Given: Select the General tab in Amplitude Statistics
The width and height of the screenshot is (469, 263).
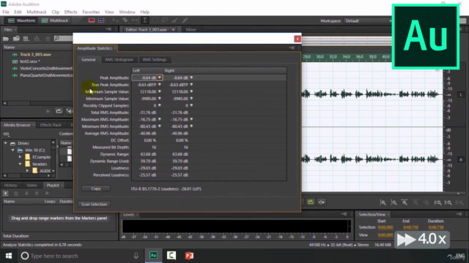Looking at the screenshot, I should click(89, 60).
